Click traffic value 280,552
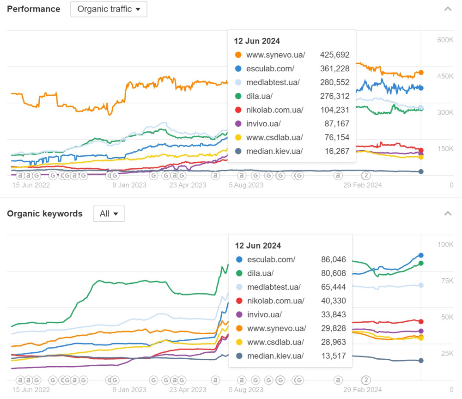The height and width of the screenshot is (399, 462). [x=334, y=82]
